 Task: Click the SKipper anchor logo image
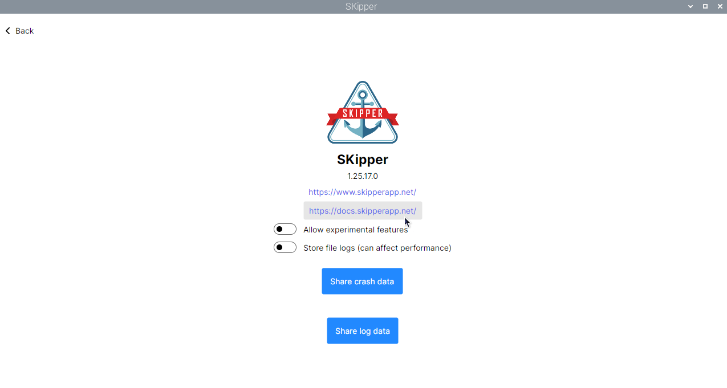363,112
